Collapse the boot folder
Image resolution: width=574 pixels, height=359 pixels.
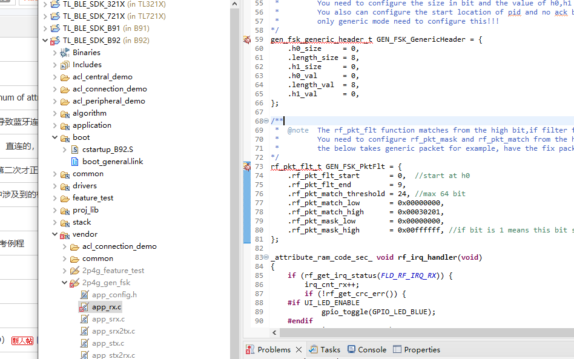pyautogui.click(x=54, y=137)
